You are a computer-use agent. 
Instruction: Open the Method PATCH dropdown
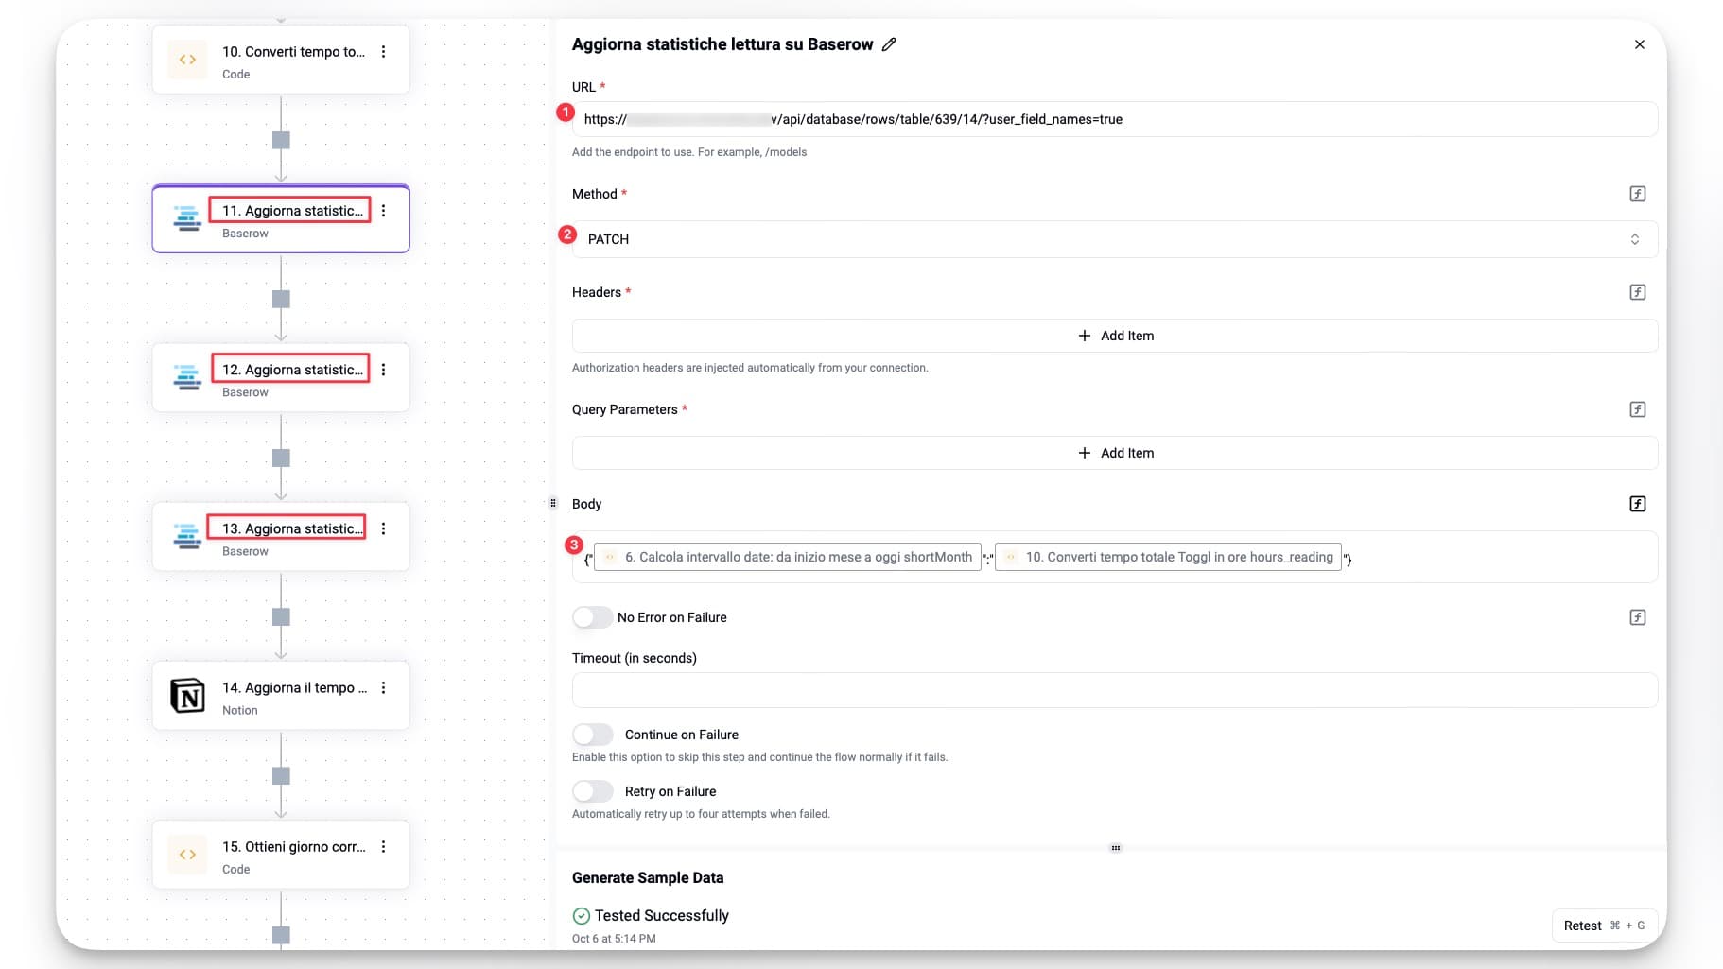[1114, 239]
